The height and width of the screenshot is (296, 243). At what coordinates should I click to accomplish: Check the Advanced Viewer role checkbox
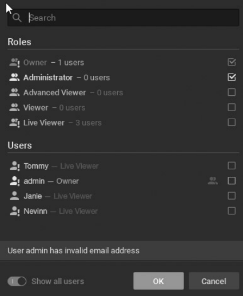point(232,92)
